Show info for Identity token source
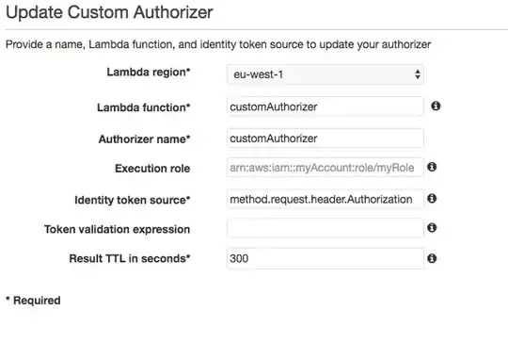Image resolution: width=508 pixels, height=343 pixels. 432,198
